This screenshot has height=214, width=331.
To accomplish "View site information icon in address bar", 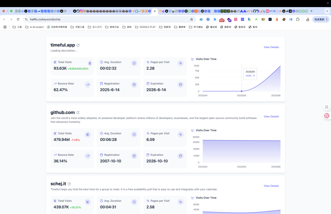I will coord(26,19).
